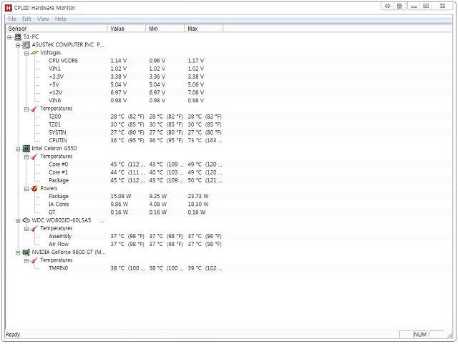458x344 pixels.
Task: Open the View menu
Action: click(x=43, y=19)
